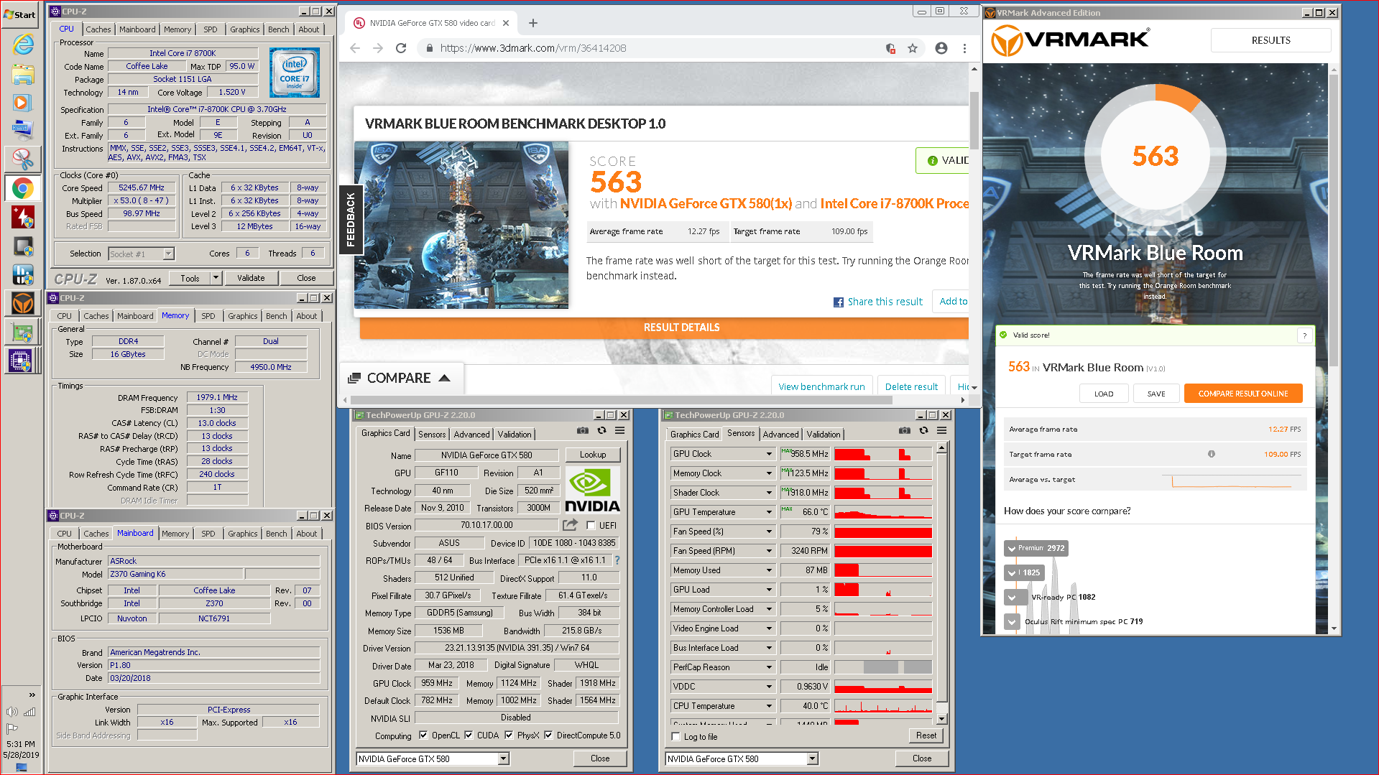Expand the COMPARE section arrow
1379x775 pixels.
(444, 378)
